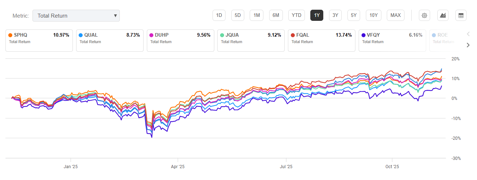The height and width of the screenshot is (180, 477).
Task: Click the orange SPHQ legend dot
Action: click(10, 35)
